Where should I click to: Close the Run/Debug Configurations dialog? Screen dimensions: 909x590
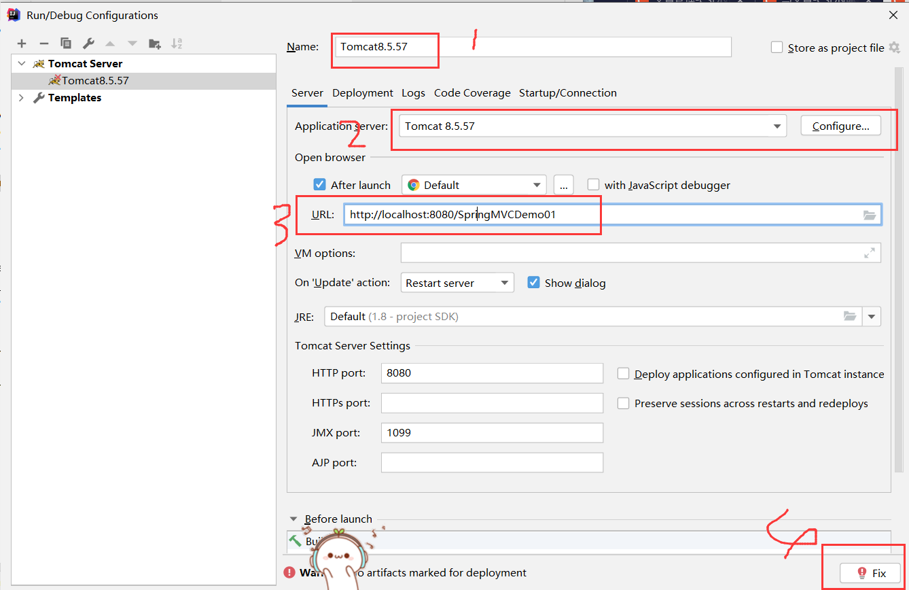pos(893,15)
